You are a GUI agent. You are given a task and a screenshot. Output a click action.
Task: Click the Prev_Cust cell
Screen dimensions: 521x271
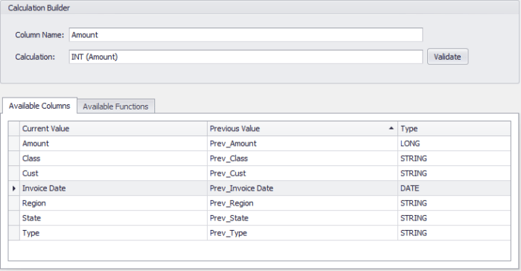(302, 173)
